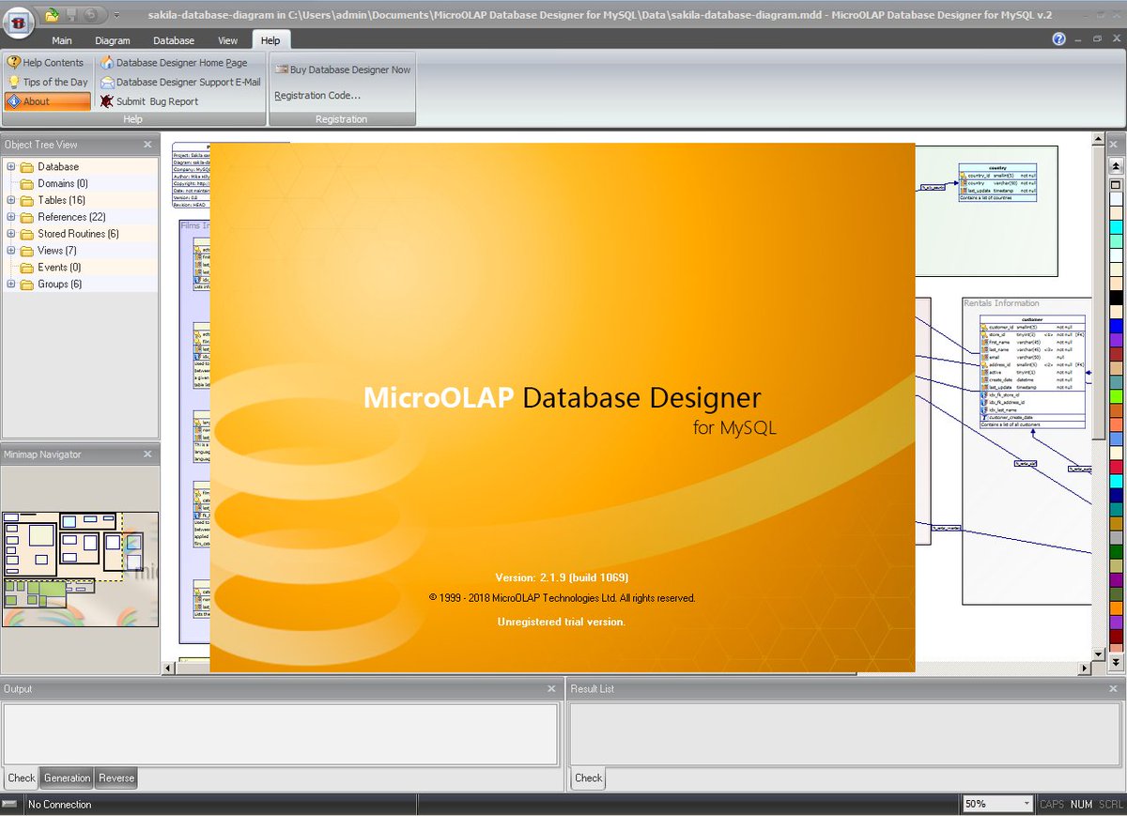Select the Help ribbon tab
This screenshot has height=816, width=1127.
tap(271, 40)
